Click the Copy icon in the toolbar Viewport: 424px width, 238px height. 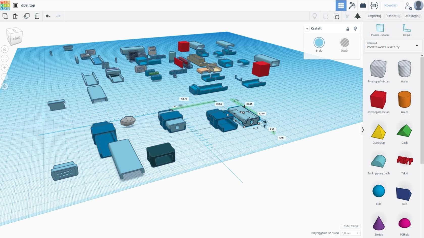tap(5, 16)
